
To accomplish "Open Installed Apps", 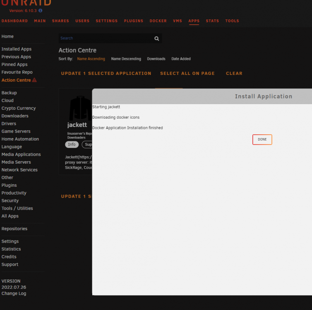I will 17,49.
